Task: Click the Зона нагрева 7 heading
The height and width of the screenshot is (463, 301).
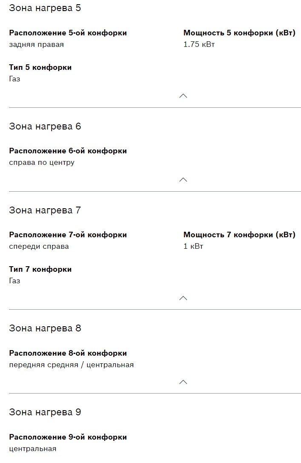Action: click(45, 210)
